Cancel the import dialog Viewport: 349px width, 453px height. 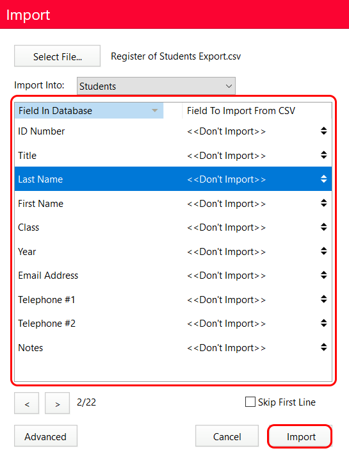point(227,436)
